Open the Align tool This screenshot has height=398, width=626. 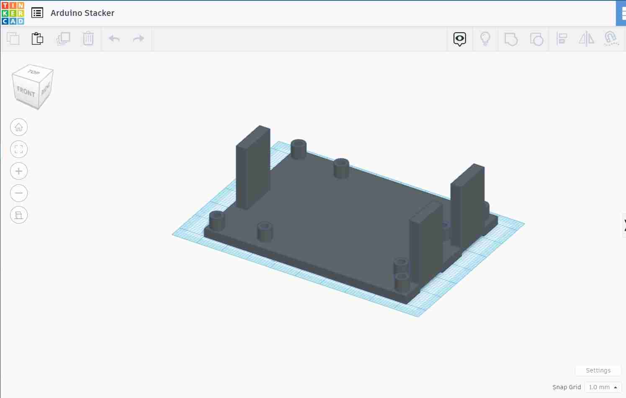(562, 38)
